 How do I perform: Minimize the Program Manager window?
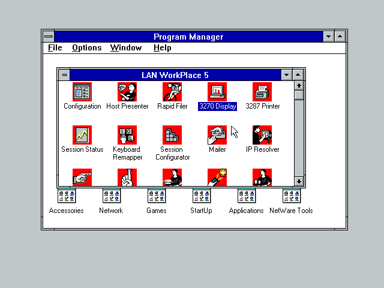coord(328,37)
